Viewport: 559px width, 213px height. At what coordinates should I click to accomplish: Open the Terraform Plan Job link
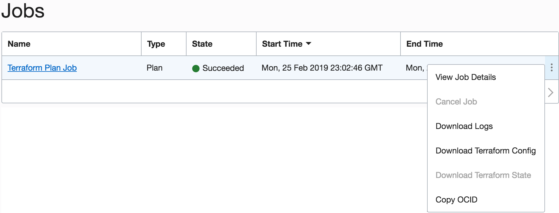42,68
